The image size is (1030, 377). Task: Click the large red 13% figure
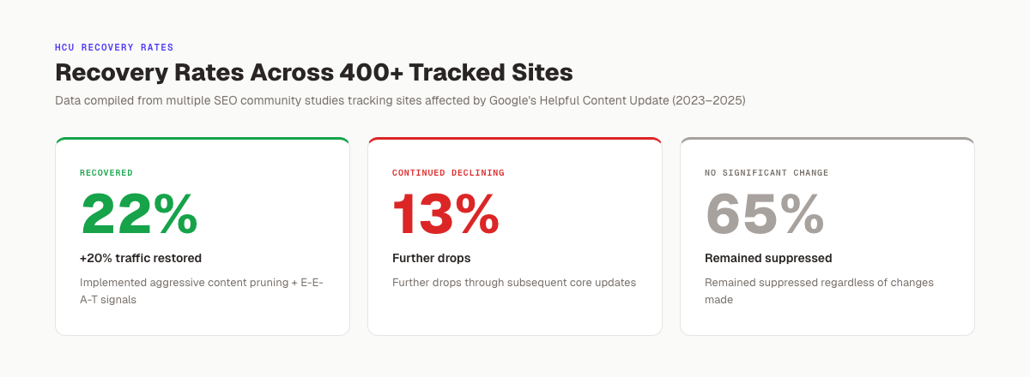pos(445,214)
